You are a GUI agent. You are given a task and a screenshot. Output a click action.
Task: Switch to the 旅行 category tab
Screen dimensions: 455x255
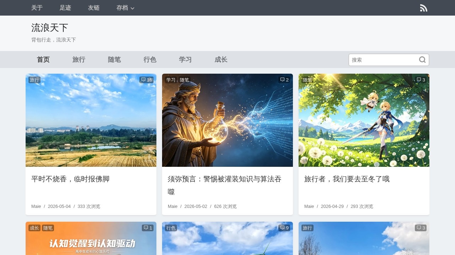(x=79, y=59)
